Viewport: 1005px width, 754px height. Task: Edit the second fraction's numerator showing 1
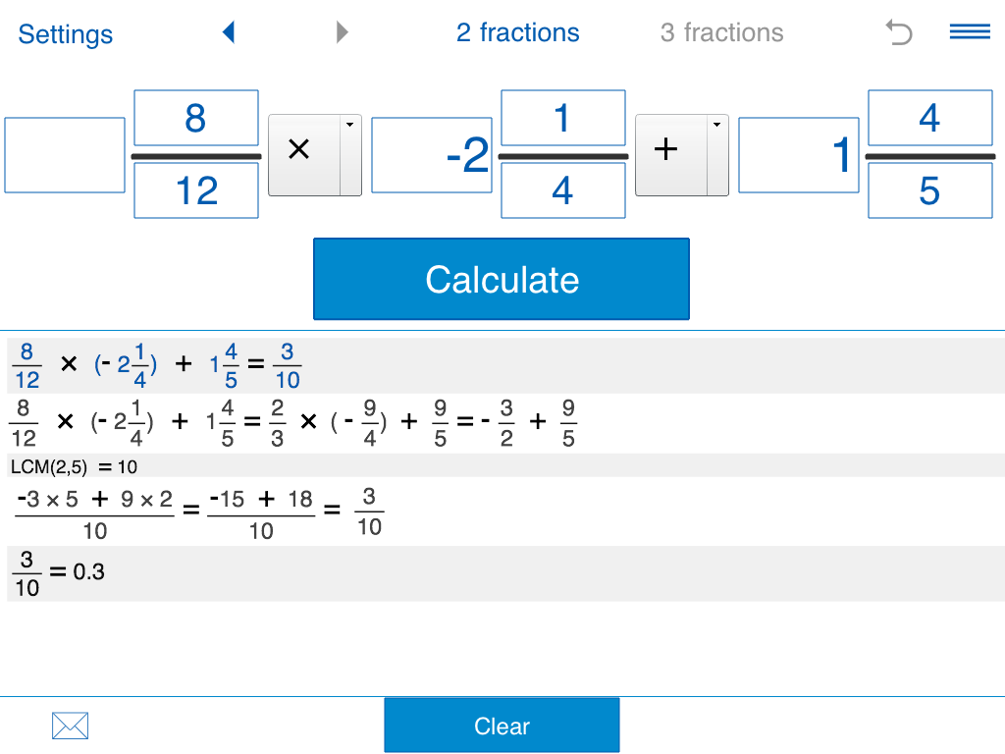(x=562, y=119)
